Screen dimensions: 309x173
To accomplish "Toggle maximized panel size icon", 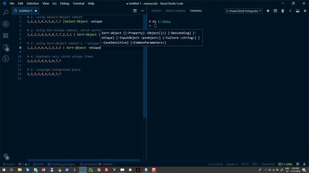I will (297, 11).
